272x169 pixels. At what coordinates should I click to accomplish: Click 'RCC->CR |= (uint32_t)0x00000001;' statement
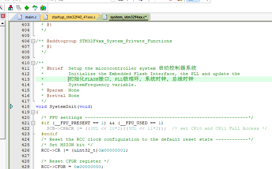coord(84,150)
